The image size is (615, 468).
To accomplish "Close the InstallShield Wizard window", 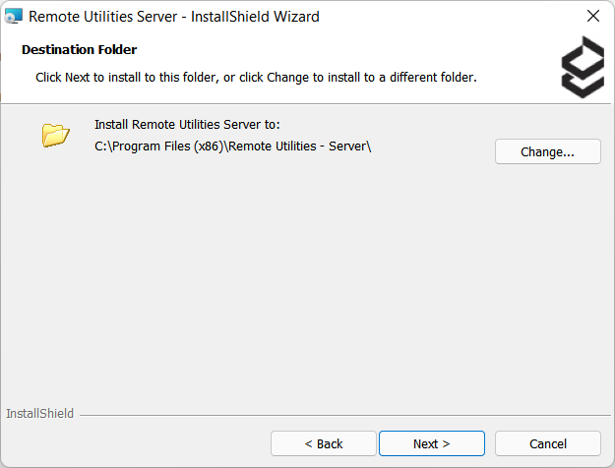I will pos(592,17).
